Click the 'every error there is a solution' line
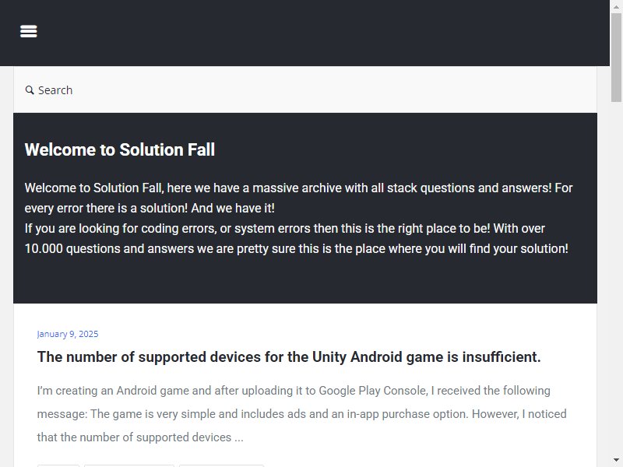Screen dimensions: 623x467 point(150,208)
